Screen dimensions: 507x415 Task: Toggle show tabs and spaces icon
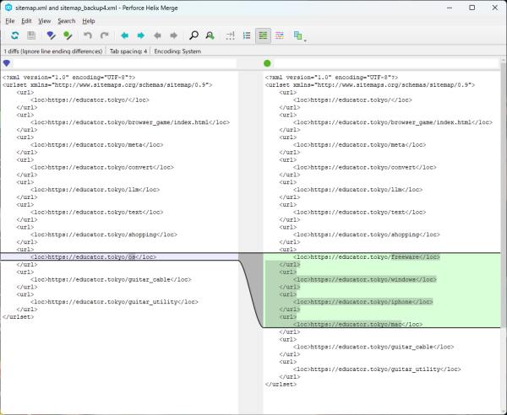pyautogui.click(x=230, y=35)
